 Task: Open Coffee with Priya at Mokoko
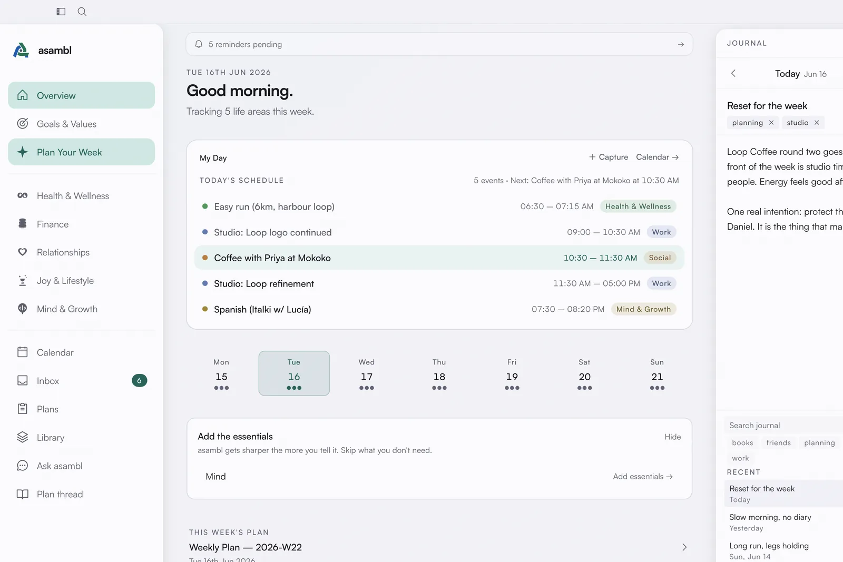click(439, 258)
